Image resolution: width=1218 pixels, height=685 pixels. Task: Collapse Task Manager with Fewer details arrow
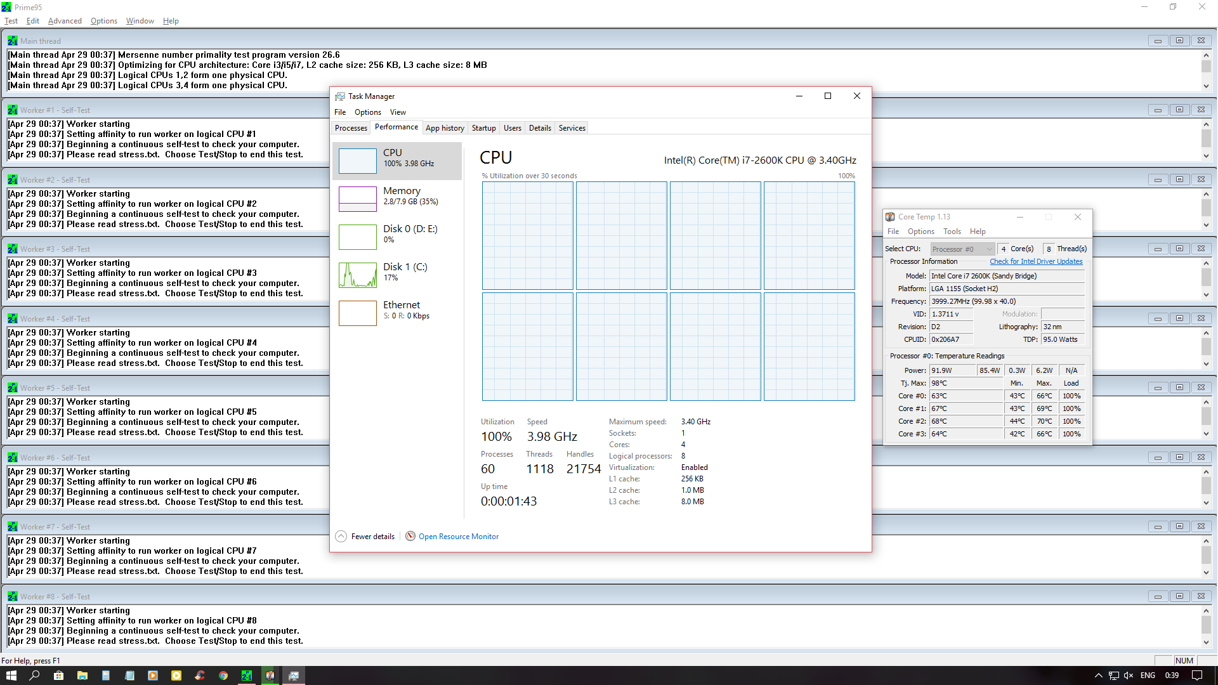click(x=341, y=537)
